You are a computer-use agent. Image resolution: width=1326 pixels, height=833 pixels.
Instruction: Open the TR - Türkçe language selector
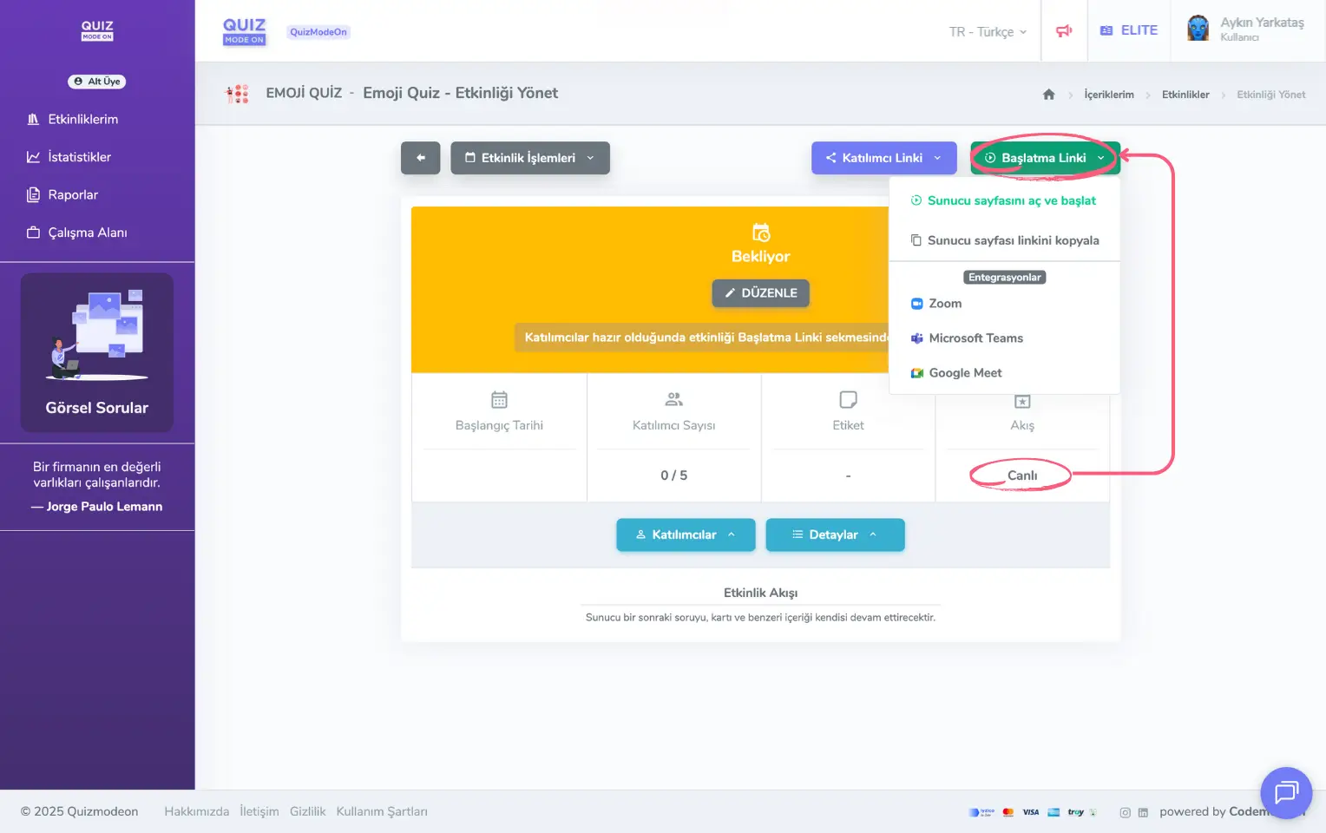tap(988, 32)
